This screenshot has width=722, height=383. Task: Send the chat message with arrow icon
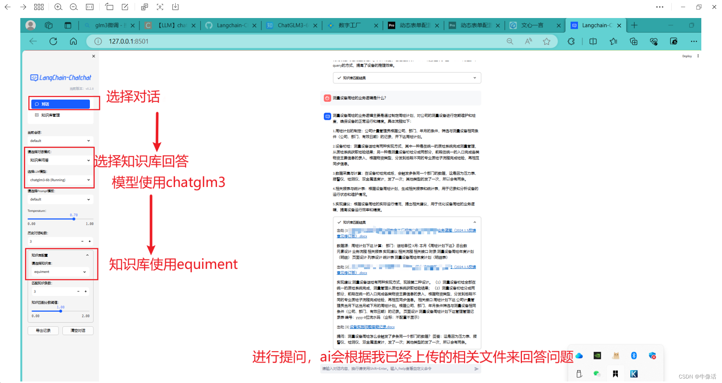(476, 369)
